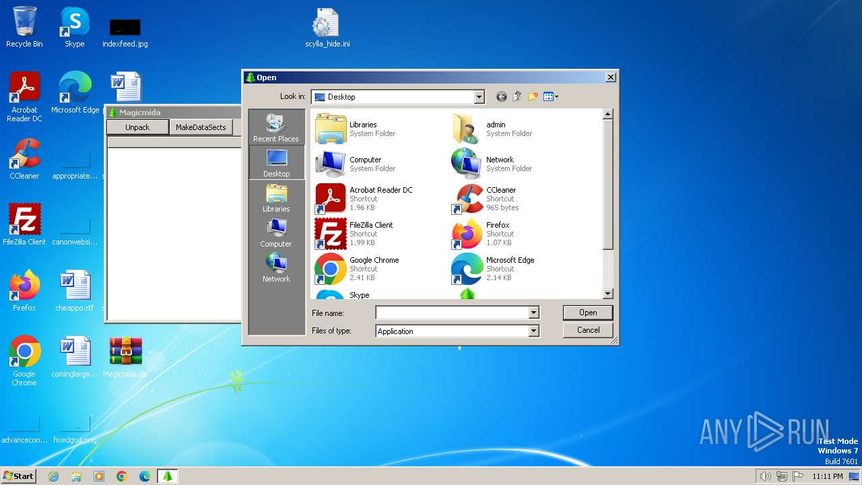Select cheappo.rtf desktop document
Viewport: 862px width, 485px height.
tap(75, 290)
